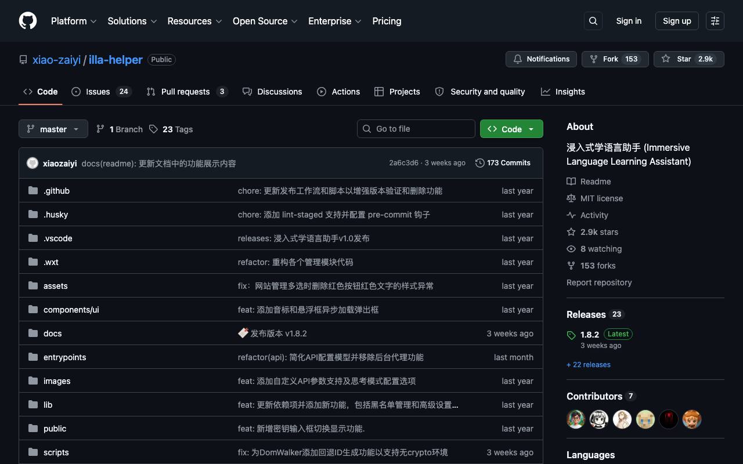Open the master branch switcher dropdown
Screen dimensions: 743x464
(53, 129)
